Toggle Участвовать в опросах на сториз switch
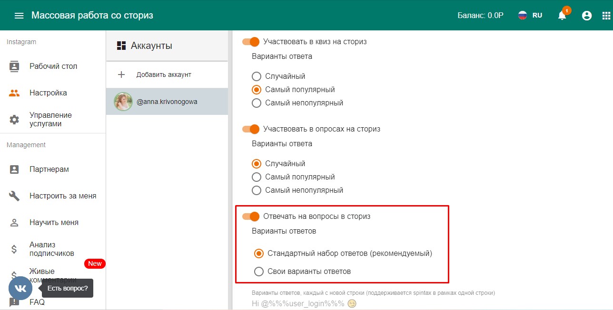 click(x=251, y=129)
